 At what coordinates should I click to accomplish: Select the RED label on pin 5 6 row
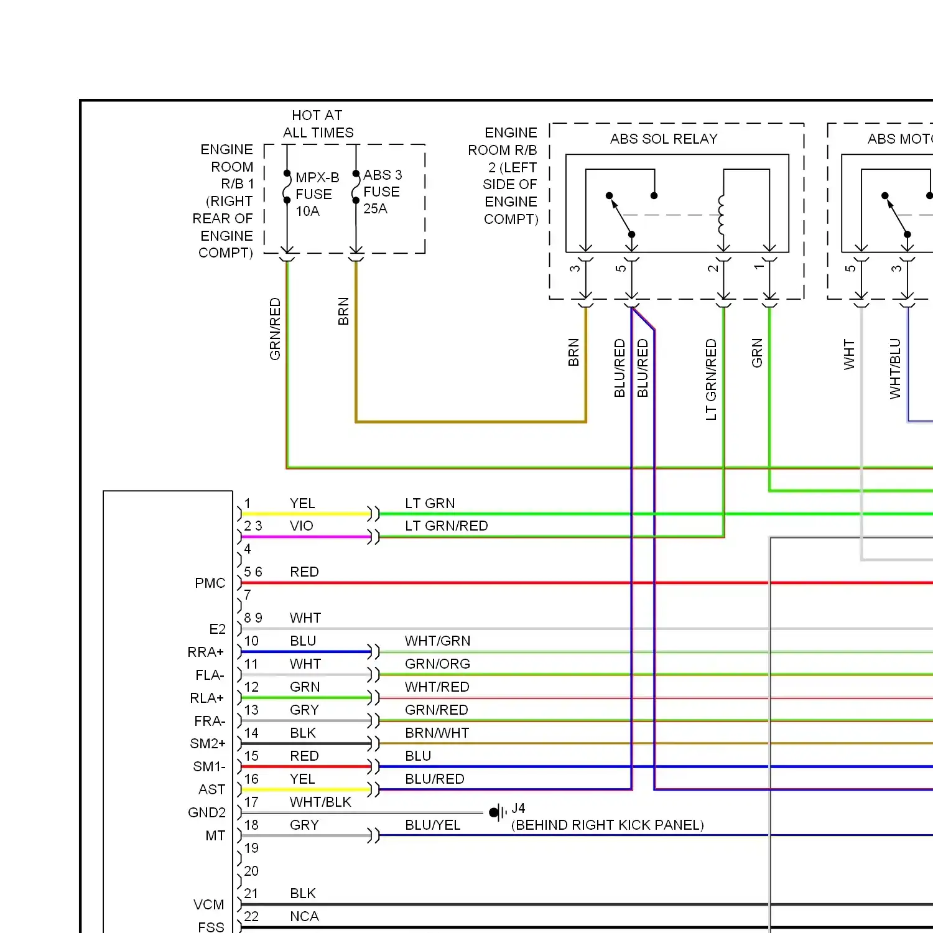(304, 572)
